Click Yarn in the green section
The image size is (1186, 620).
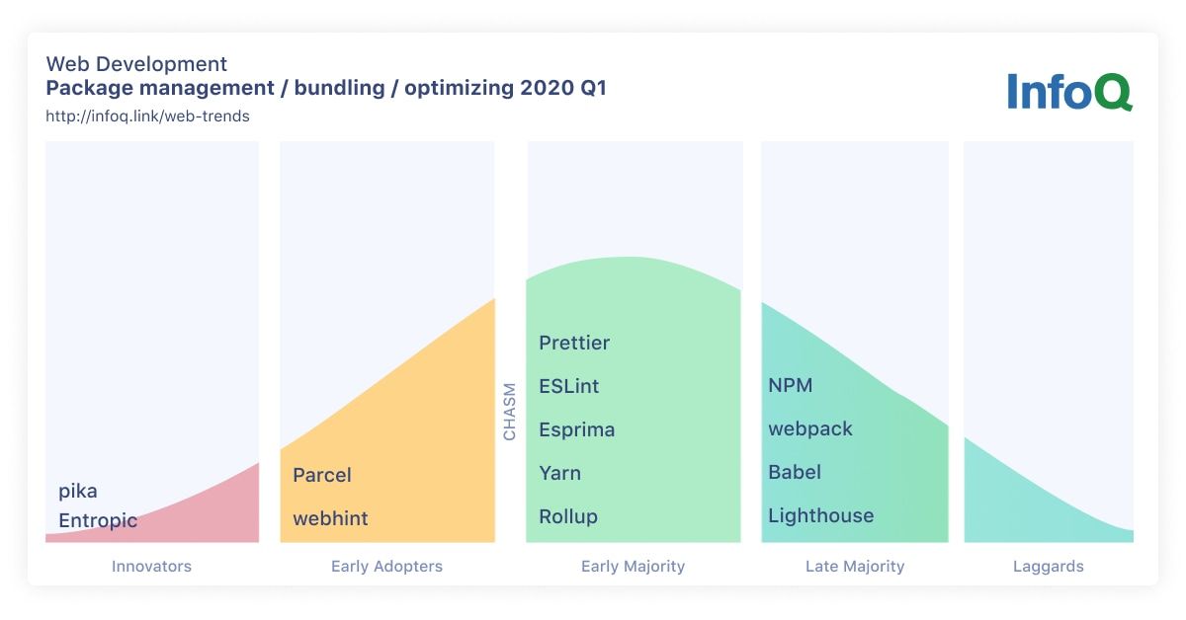[559, 473]
